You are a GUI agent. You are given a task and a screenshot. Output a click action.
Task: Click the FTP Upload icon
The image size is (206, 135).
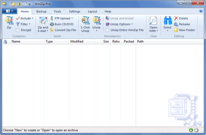click(x=52, y=18)
